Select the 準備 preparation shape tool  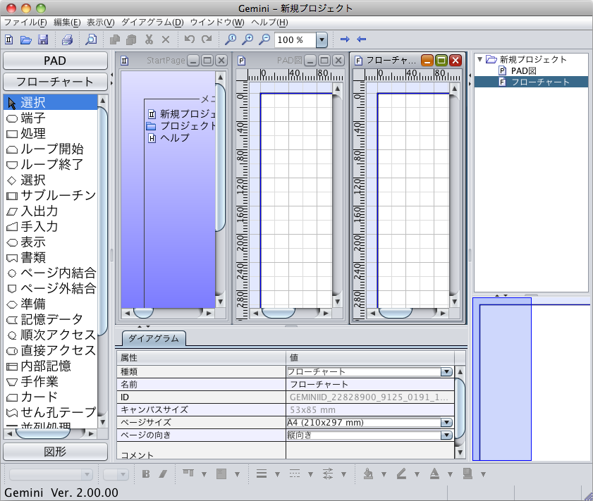50,304
